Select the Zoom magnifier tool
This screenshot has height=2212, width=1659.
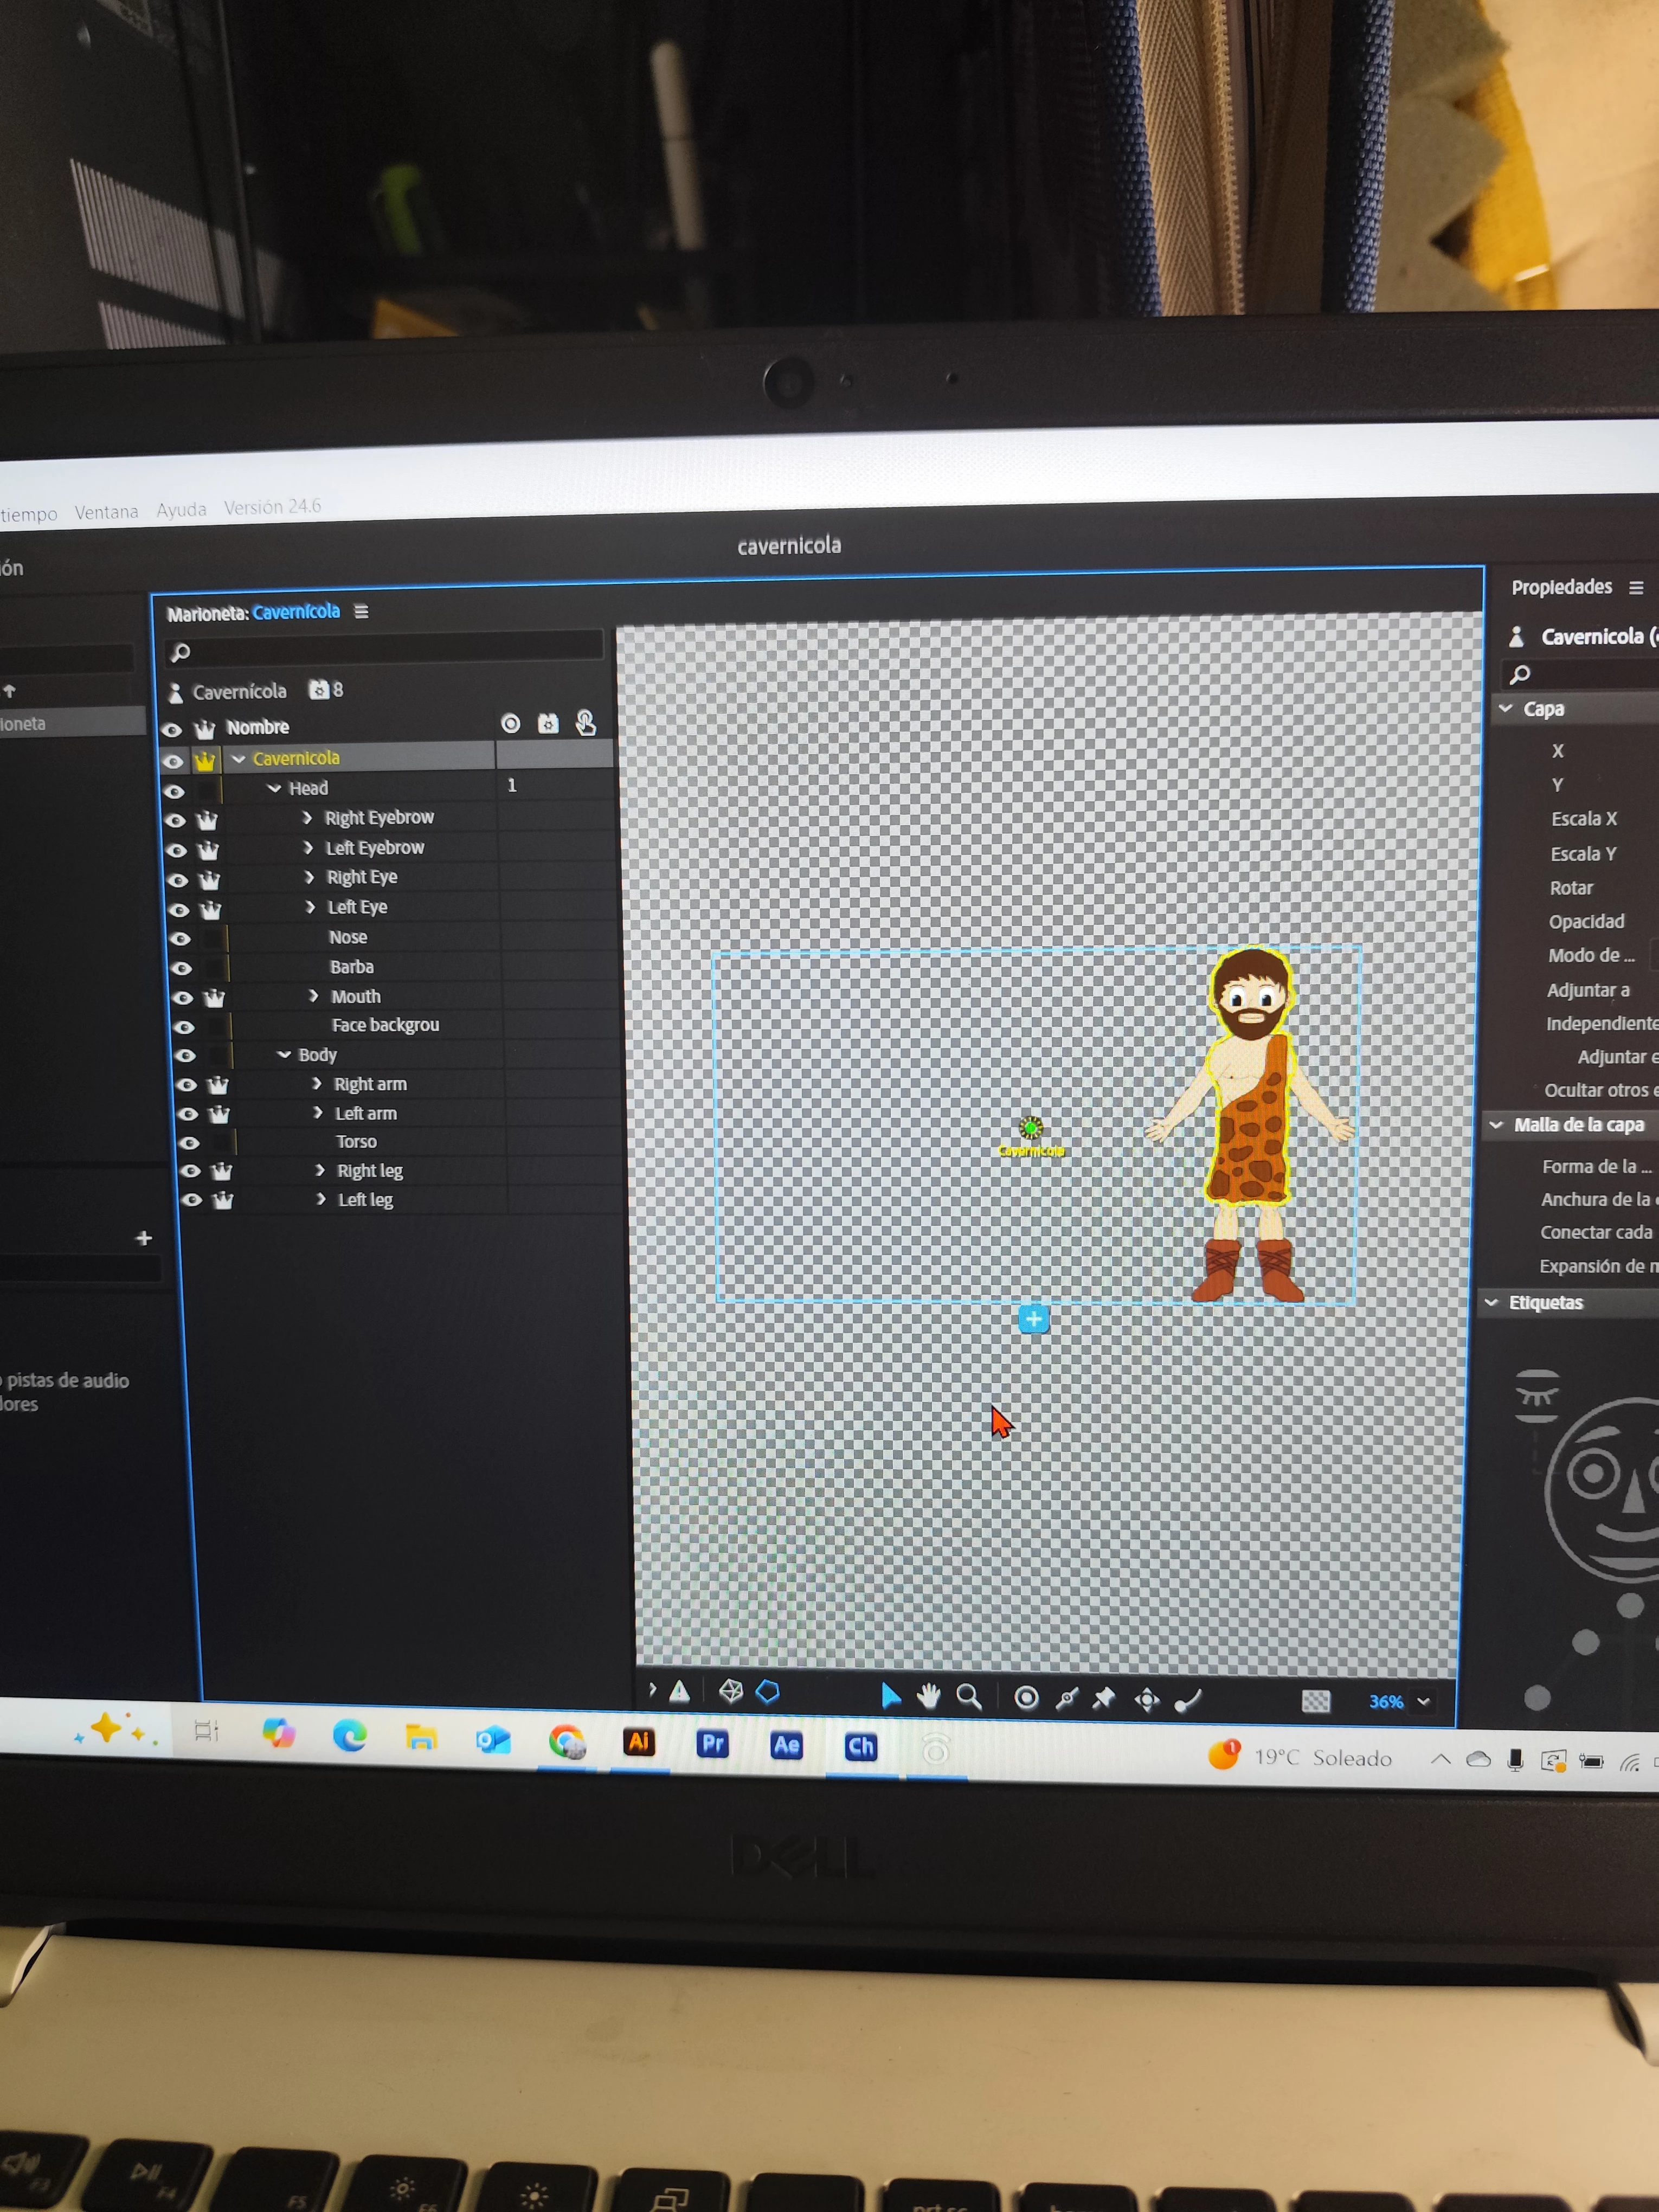968,1696
